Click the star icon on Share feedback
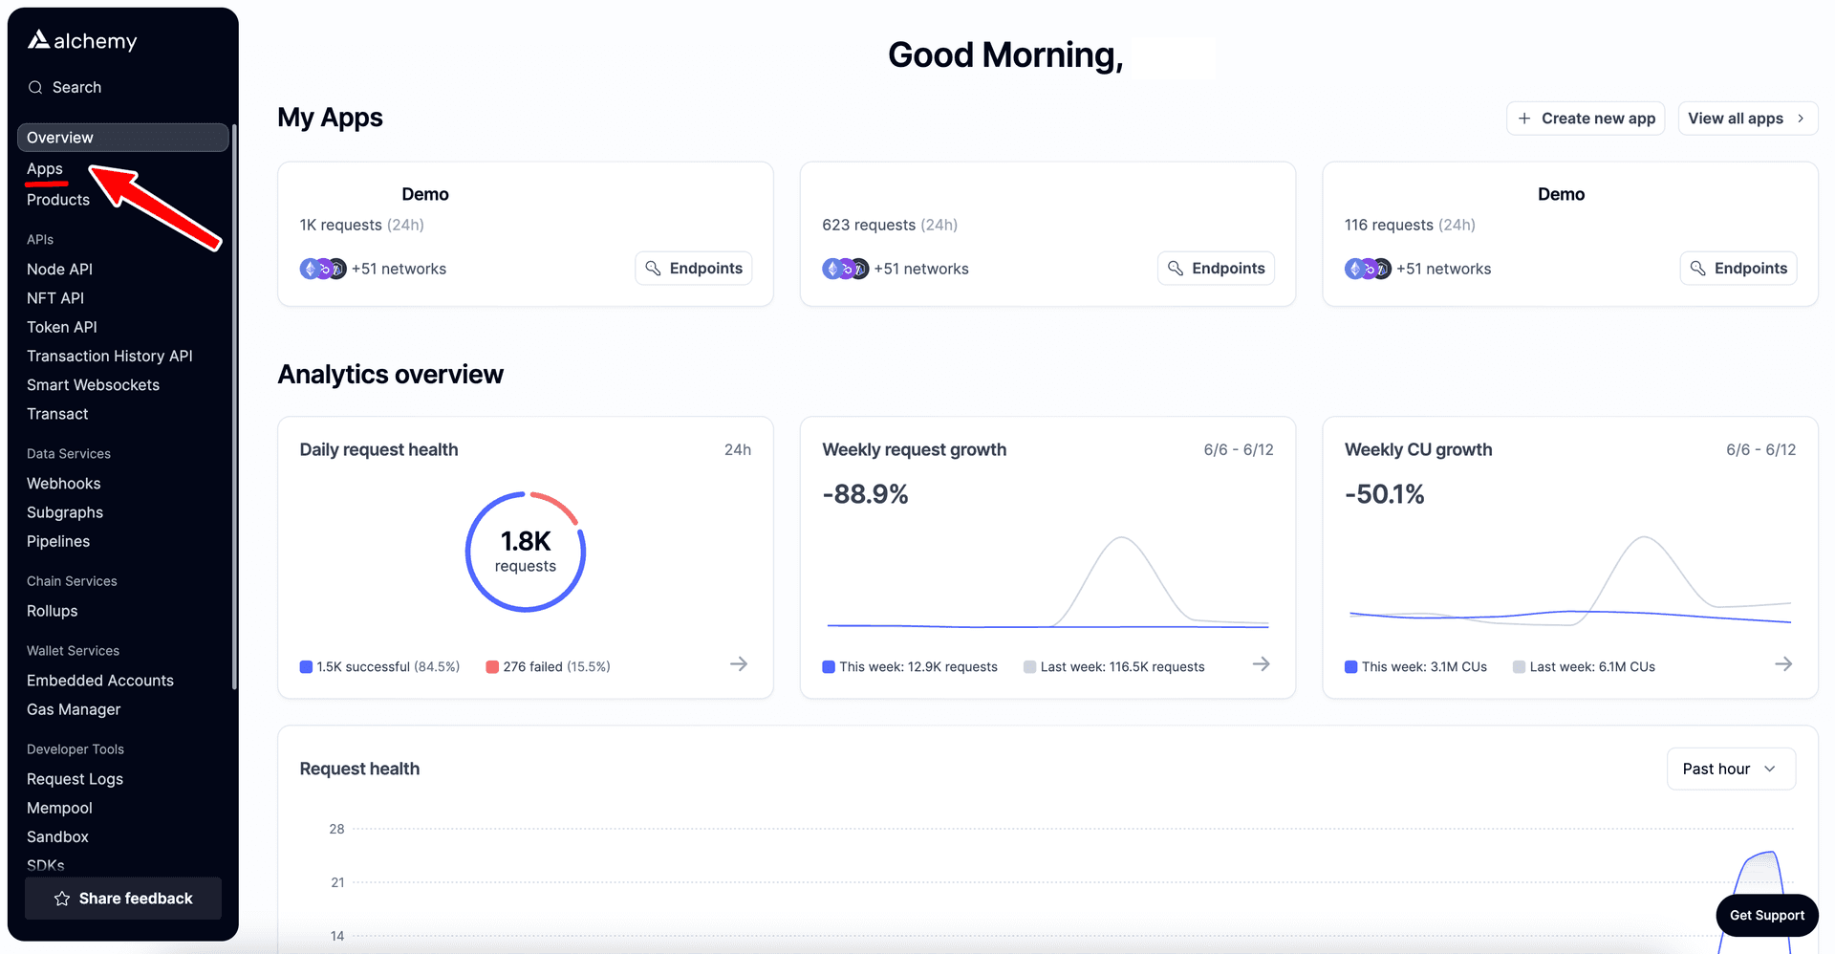This screenshot has height=954, width=1835. click(x=62, y=898)
